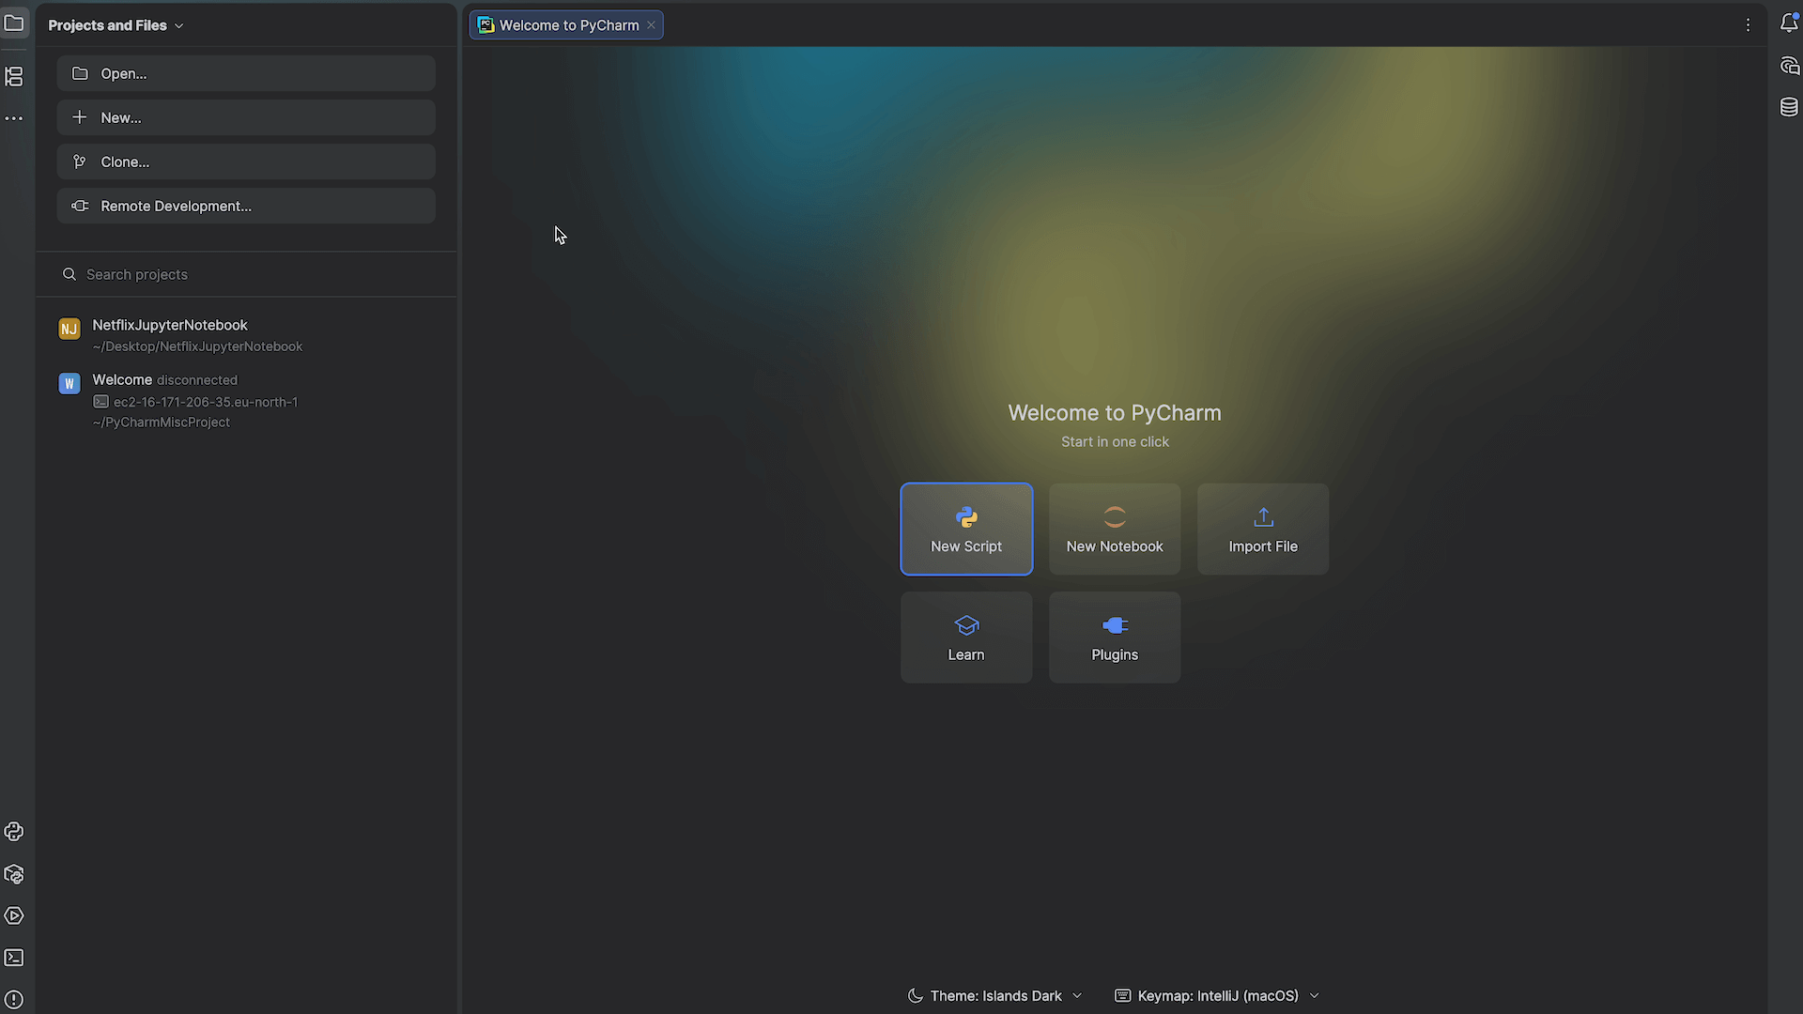This screenshot has width=1803, height=1014.
Task: Click the More tool windows ellipsis
Action: tap(14, 118)
